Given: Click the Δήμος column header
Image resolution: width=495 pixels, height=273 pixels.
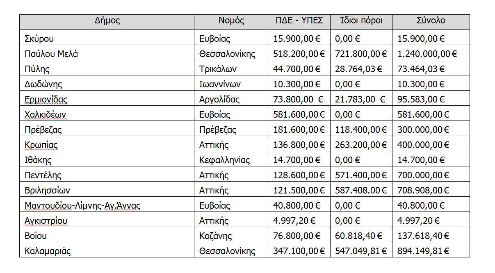Looking at the screenshot, I should click(x=107, y=20).
